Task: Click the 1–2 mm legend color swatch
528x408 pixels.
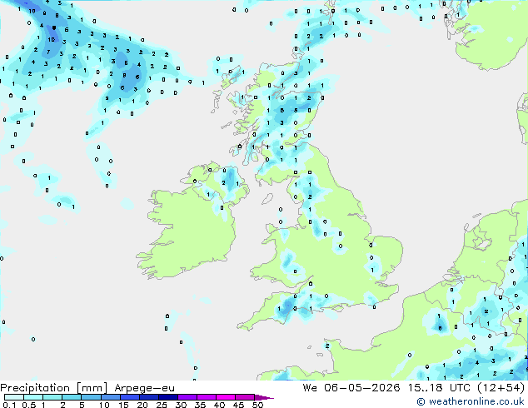Action: [x=52, y=397]
